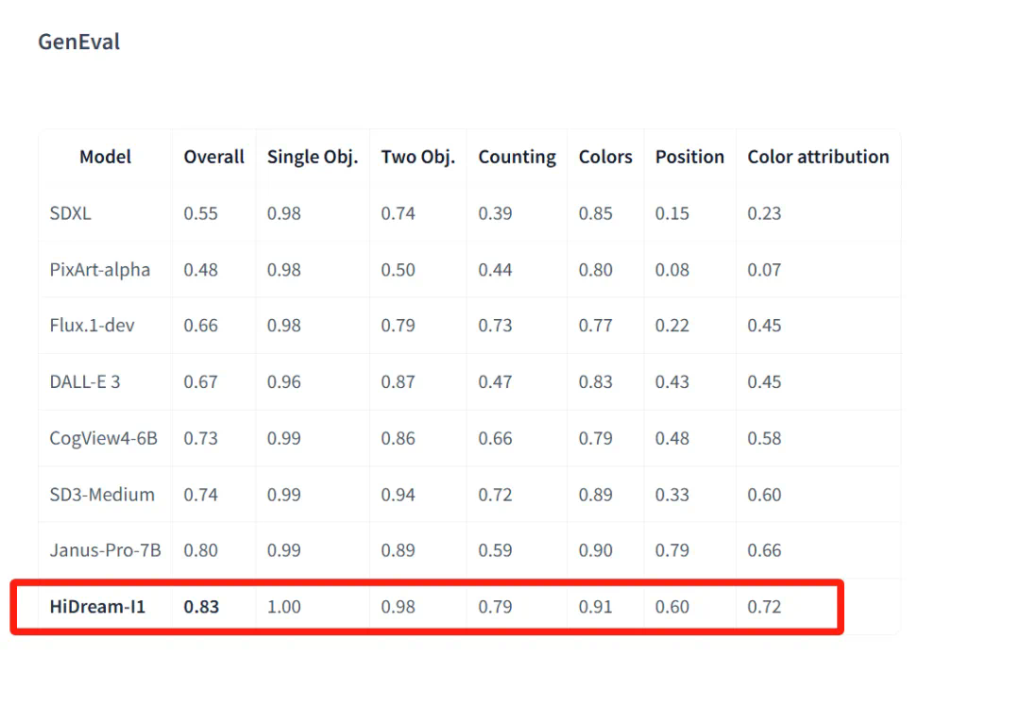Select the PixArt-alpha row label

(x=99, y=270)
